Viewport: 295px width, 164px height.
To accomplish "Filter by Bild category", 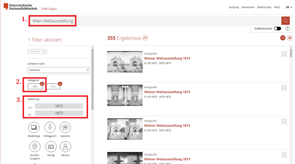I will click(35, 86).
